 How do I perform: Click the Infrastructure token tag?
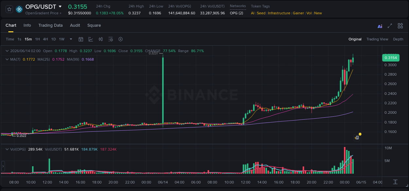click(279, 13)
